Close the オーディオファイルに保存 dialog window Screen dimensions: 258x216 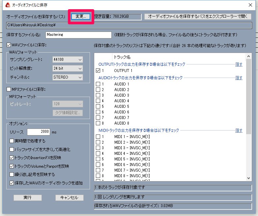tap(249, 5)
